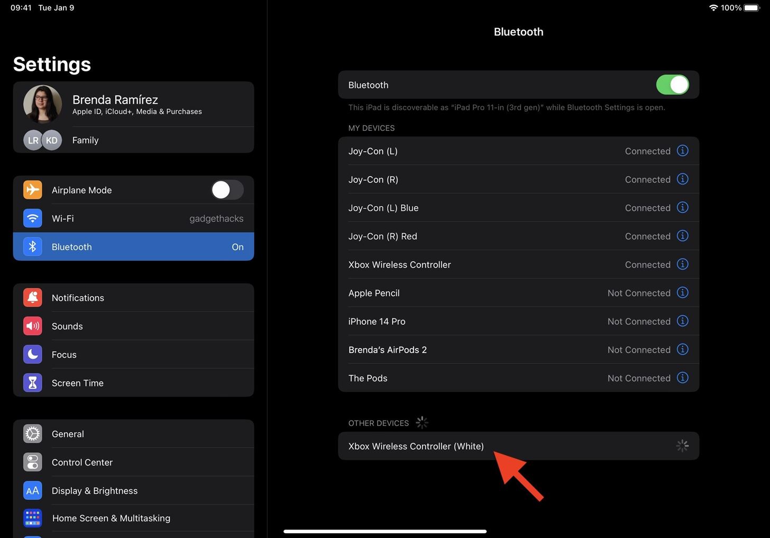Viewport: 770px width, 538px height.
Task: Click the Display & Brightness icon
Action: pos(32,490)
